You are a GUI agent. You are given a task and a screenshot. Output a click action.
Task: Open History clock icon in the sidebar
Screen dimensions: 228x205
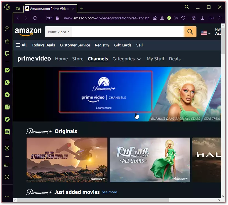(7, 177)
